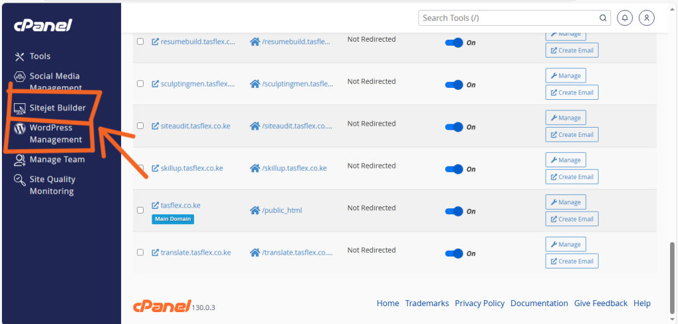Open Social Media Management in the sidebar
Viewport: 678px width, 324px height.
48,81
